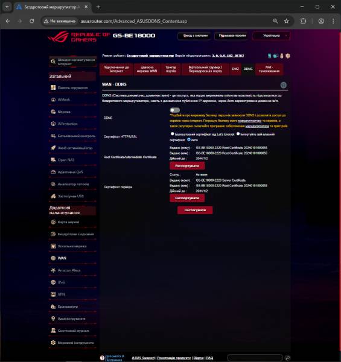Open the operation mode wireless router link
This screenshot has width=341, height=362.
tap(150, 56)
